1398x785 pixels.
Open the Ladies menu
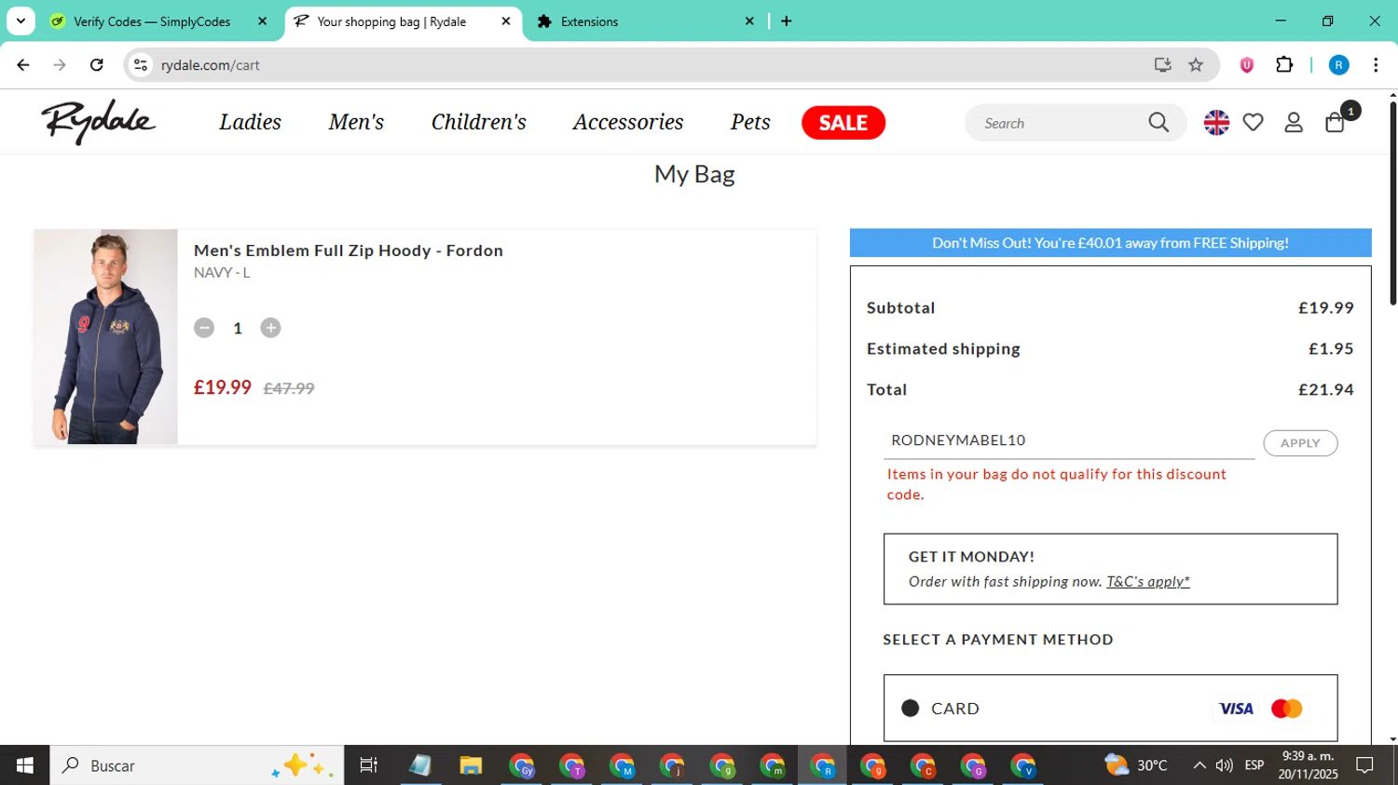250,122
